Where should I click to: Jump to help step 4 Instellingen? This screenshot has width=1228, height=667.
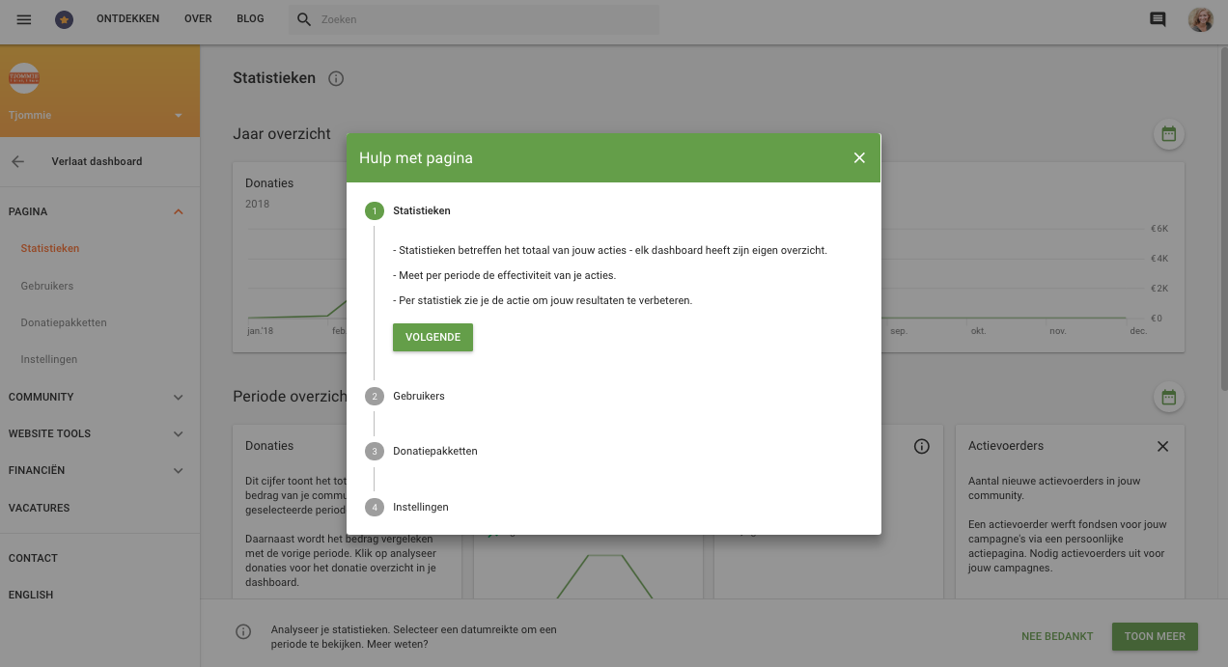click(x=406, y=507)
